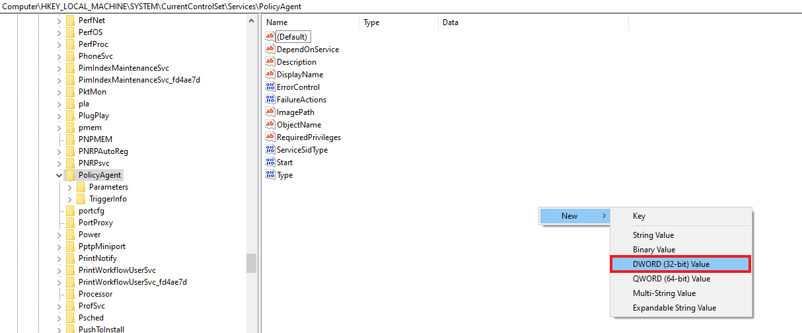The image size is (802, 333).
Task: Select the Start DWORD value icon
Action: pos(270,163)
